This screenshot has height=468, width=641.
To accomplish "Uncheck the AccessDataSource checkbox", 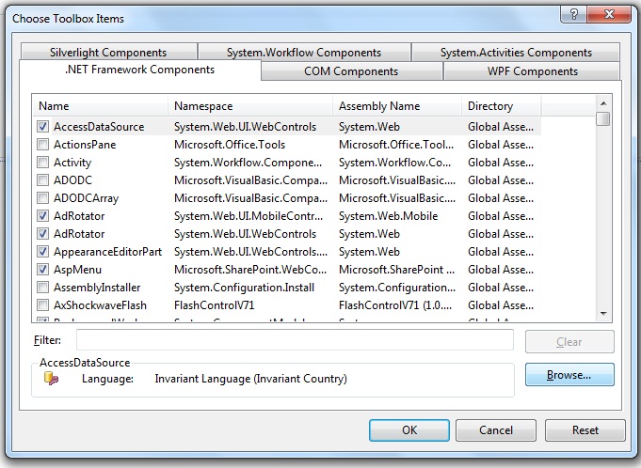I will pos(42,127).
